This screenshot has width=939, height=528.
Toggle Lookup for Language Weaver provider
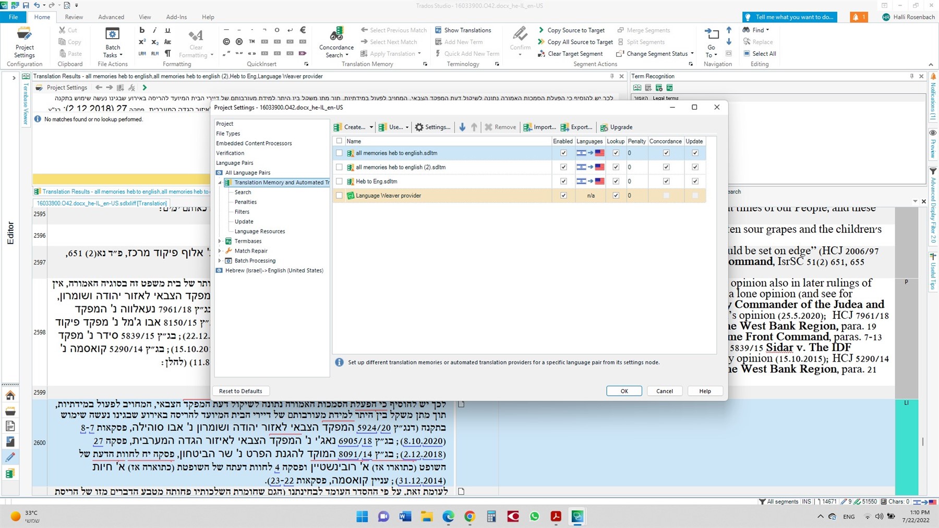coord(616,195)
